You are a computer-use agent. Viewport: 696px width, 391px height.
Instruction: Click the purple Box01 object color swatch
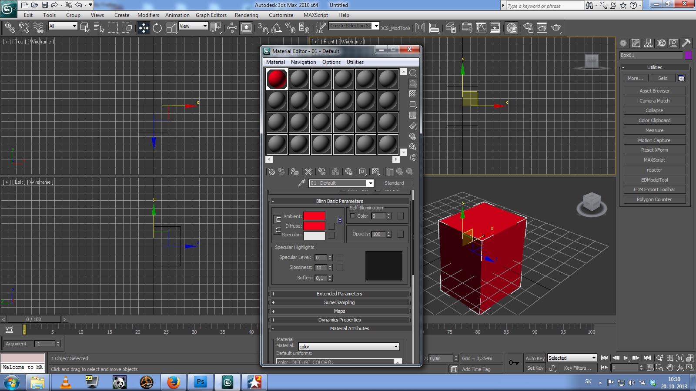pyautogui.click(x=688, y=55)
